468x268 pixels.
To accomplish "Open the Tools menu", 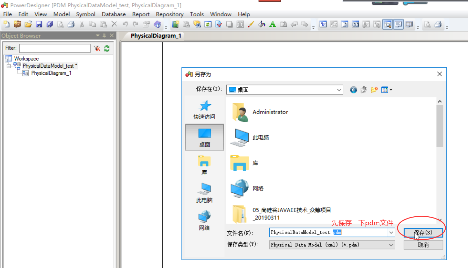I will click(197, 14).
